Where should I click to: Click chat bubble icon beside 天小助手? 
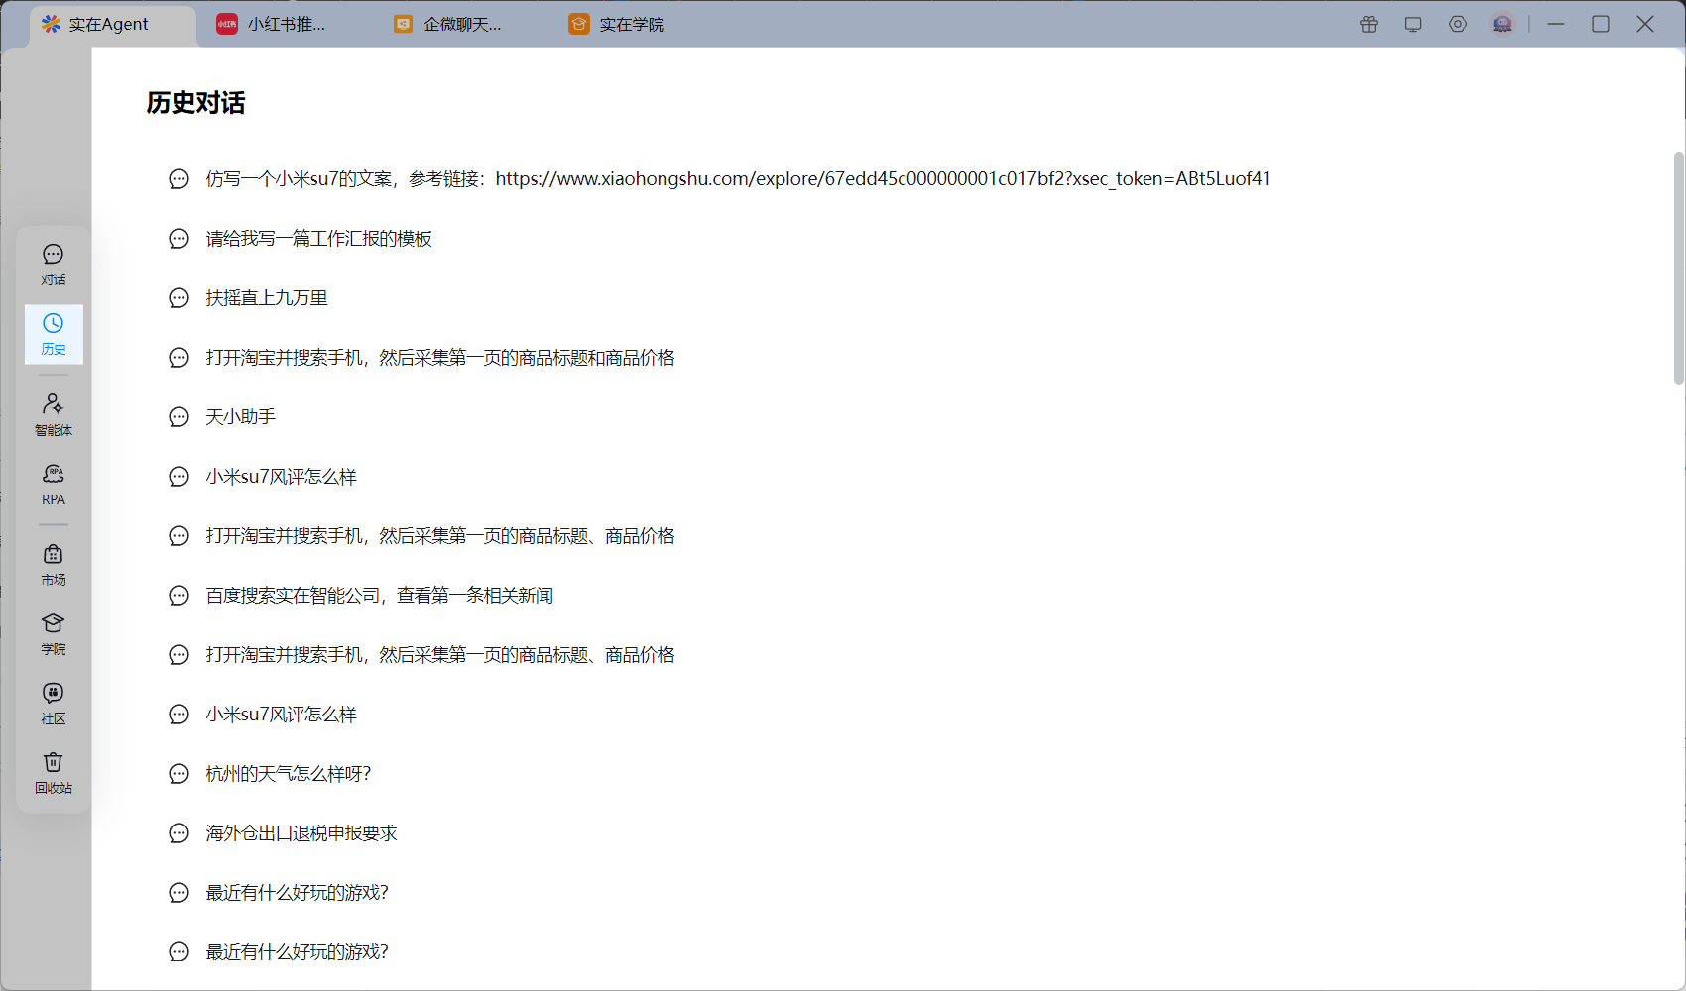pos(179,417)
